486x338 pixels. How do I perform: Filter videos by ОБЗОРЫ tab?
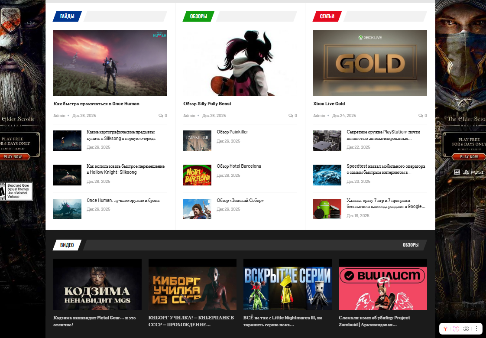tap(410, 245)
